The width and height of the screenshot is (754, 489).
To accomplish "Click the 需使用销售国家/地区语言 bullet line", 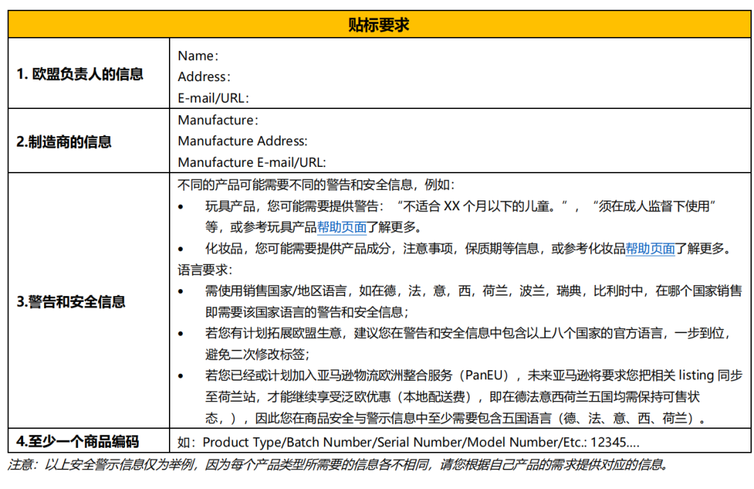I will (473, 291).
